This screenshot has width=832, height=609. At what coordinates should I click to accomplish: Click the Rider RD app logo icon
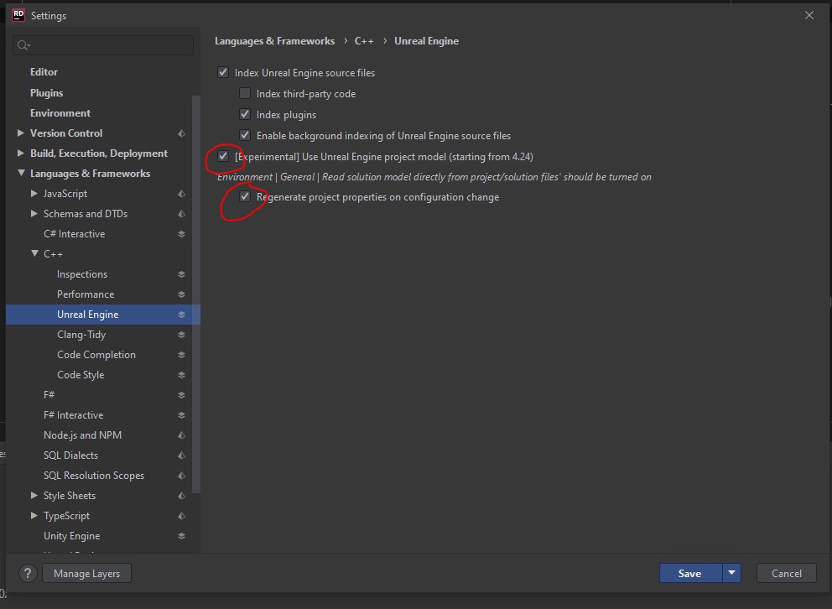pos(18,15)
